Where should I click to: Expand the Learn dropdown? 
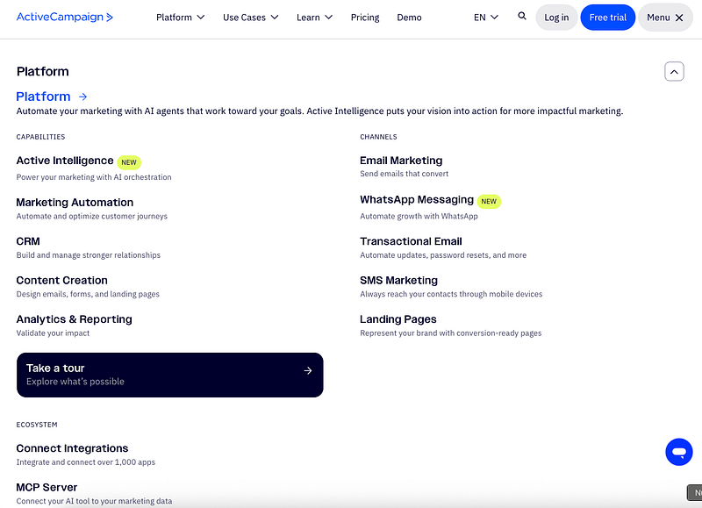tap(314, 18)
